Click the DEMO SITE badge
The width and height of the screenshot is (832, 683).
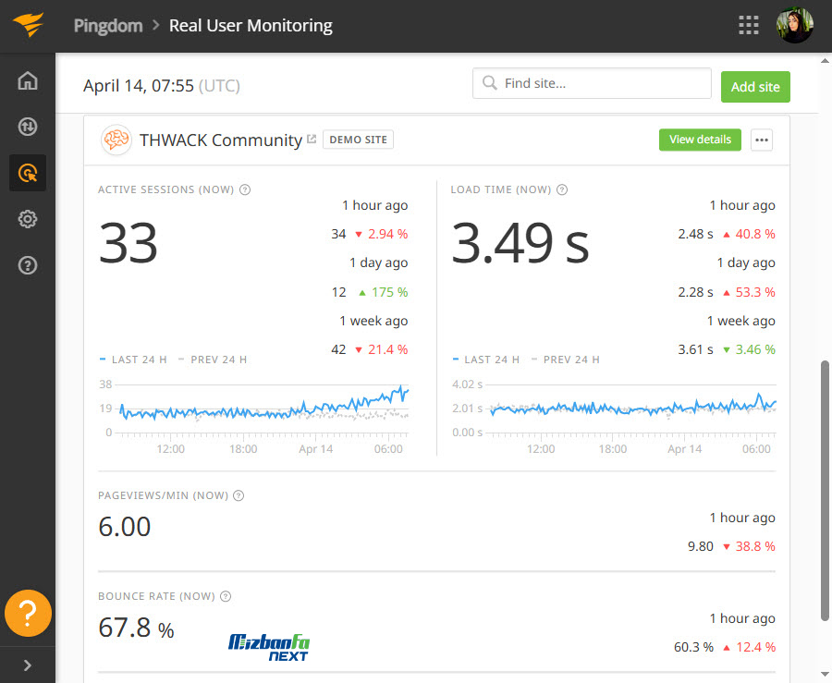tap(358, 140)
